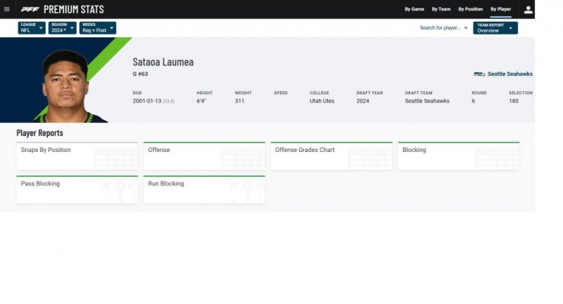Open the Pass Blocking report

pyautogui.click(x=77, y=190)
